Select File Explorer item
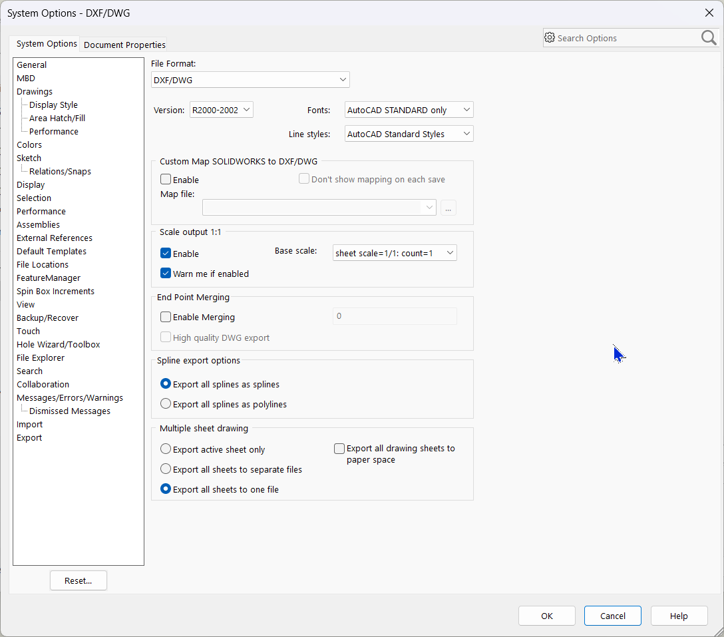 pos(41,358)
